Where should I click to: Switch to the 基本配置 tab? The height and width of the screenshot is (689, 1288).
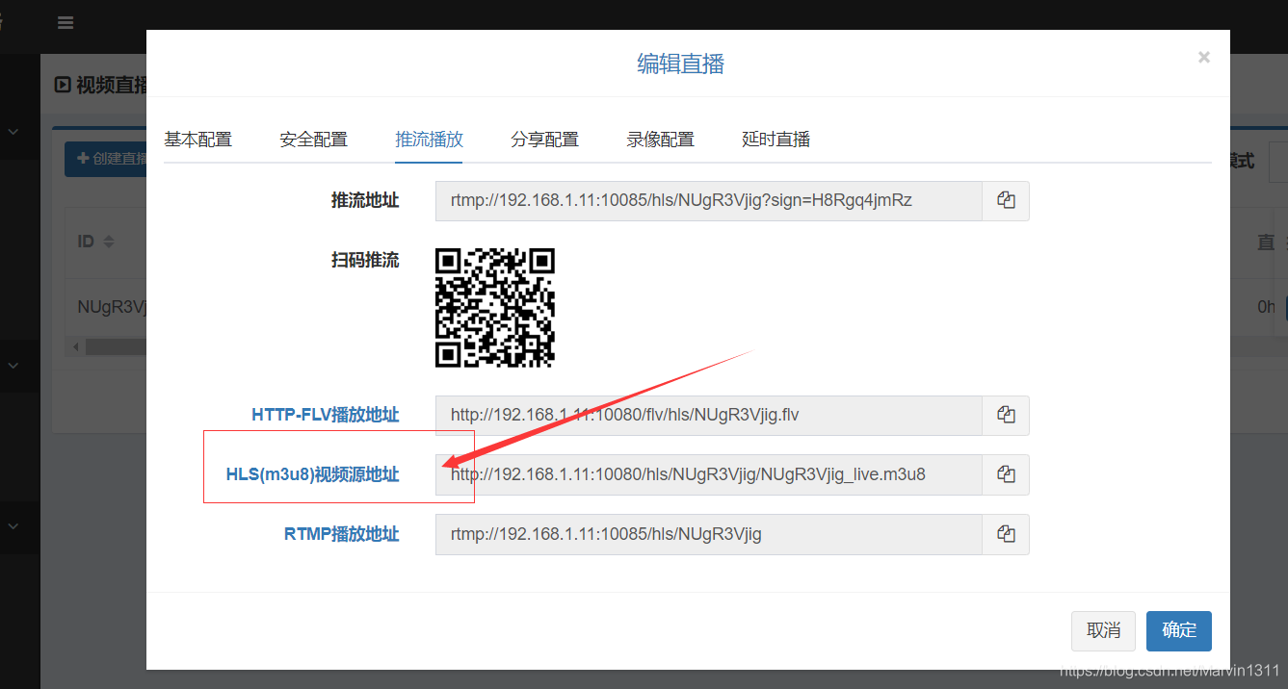click(197, 140)
